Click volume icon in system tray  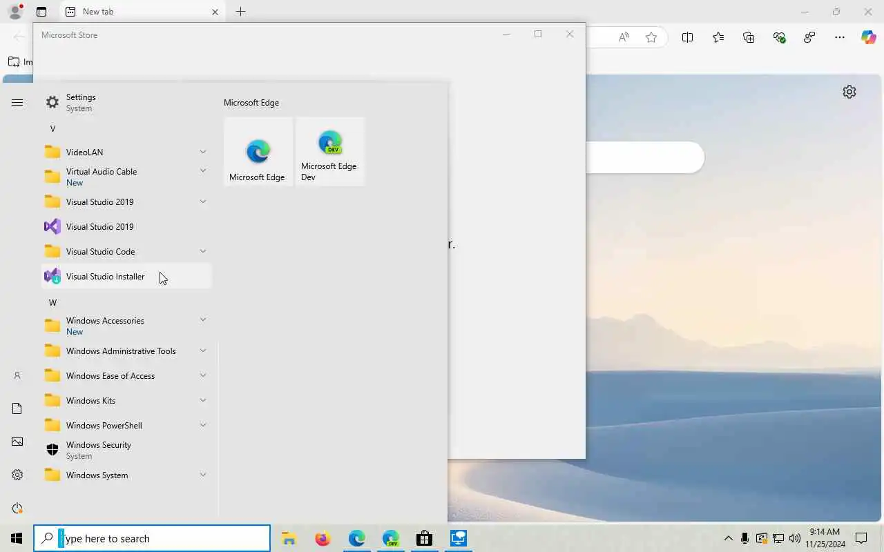tap(794, 538)
